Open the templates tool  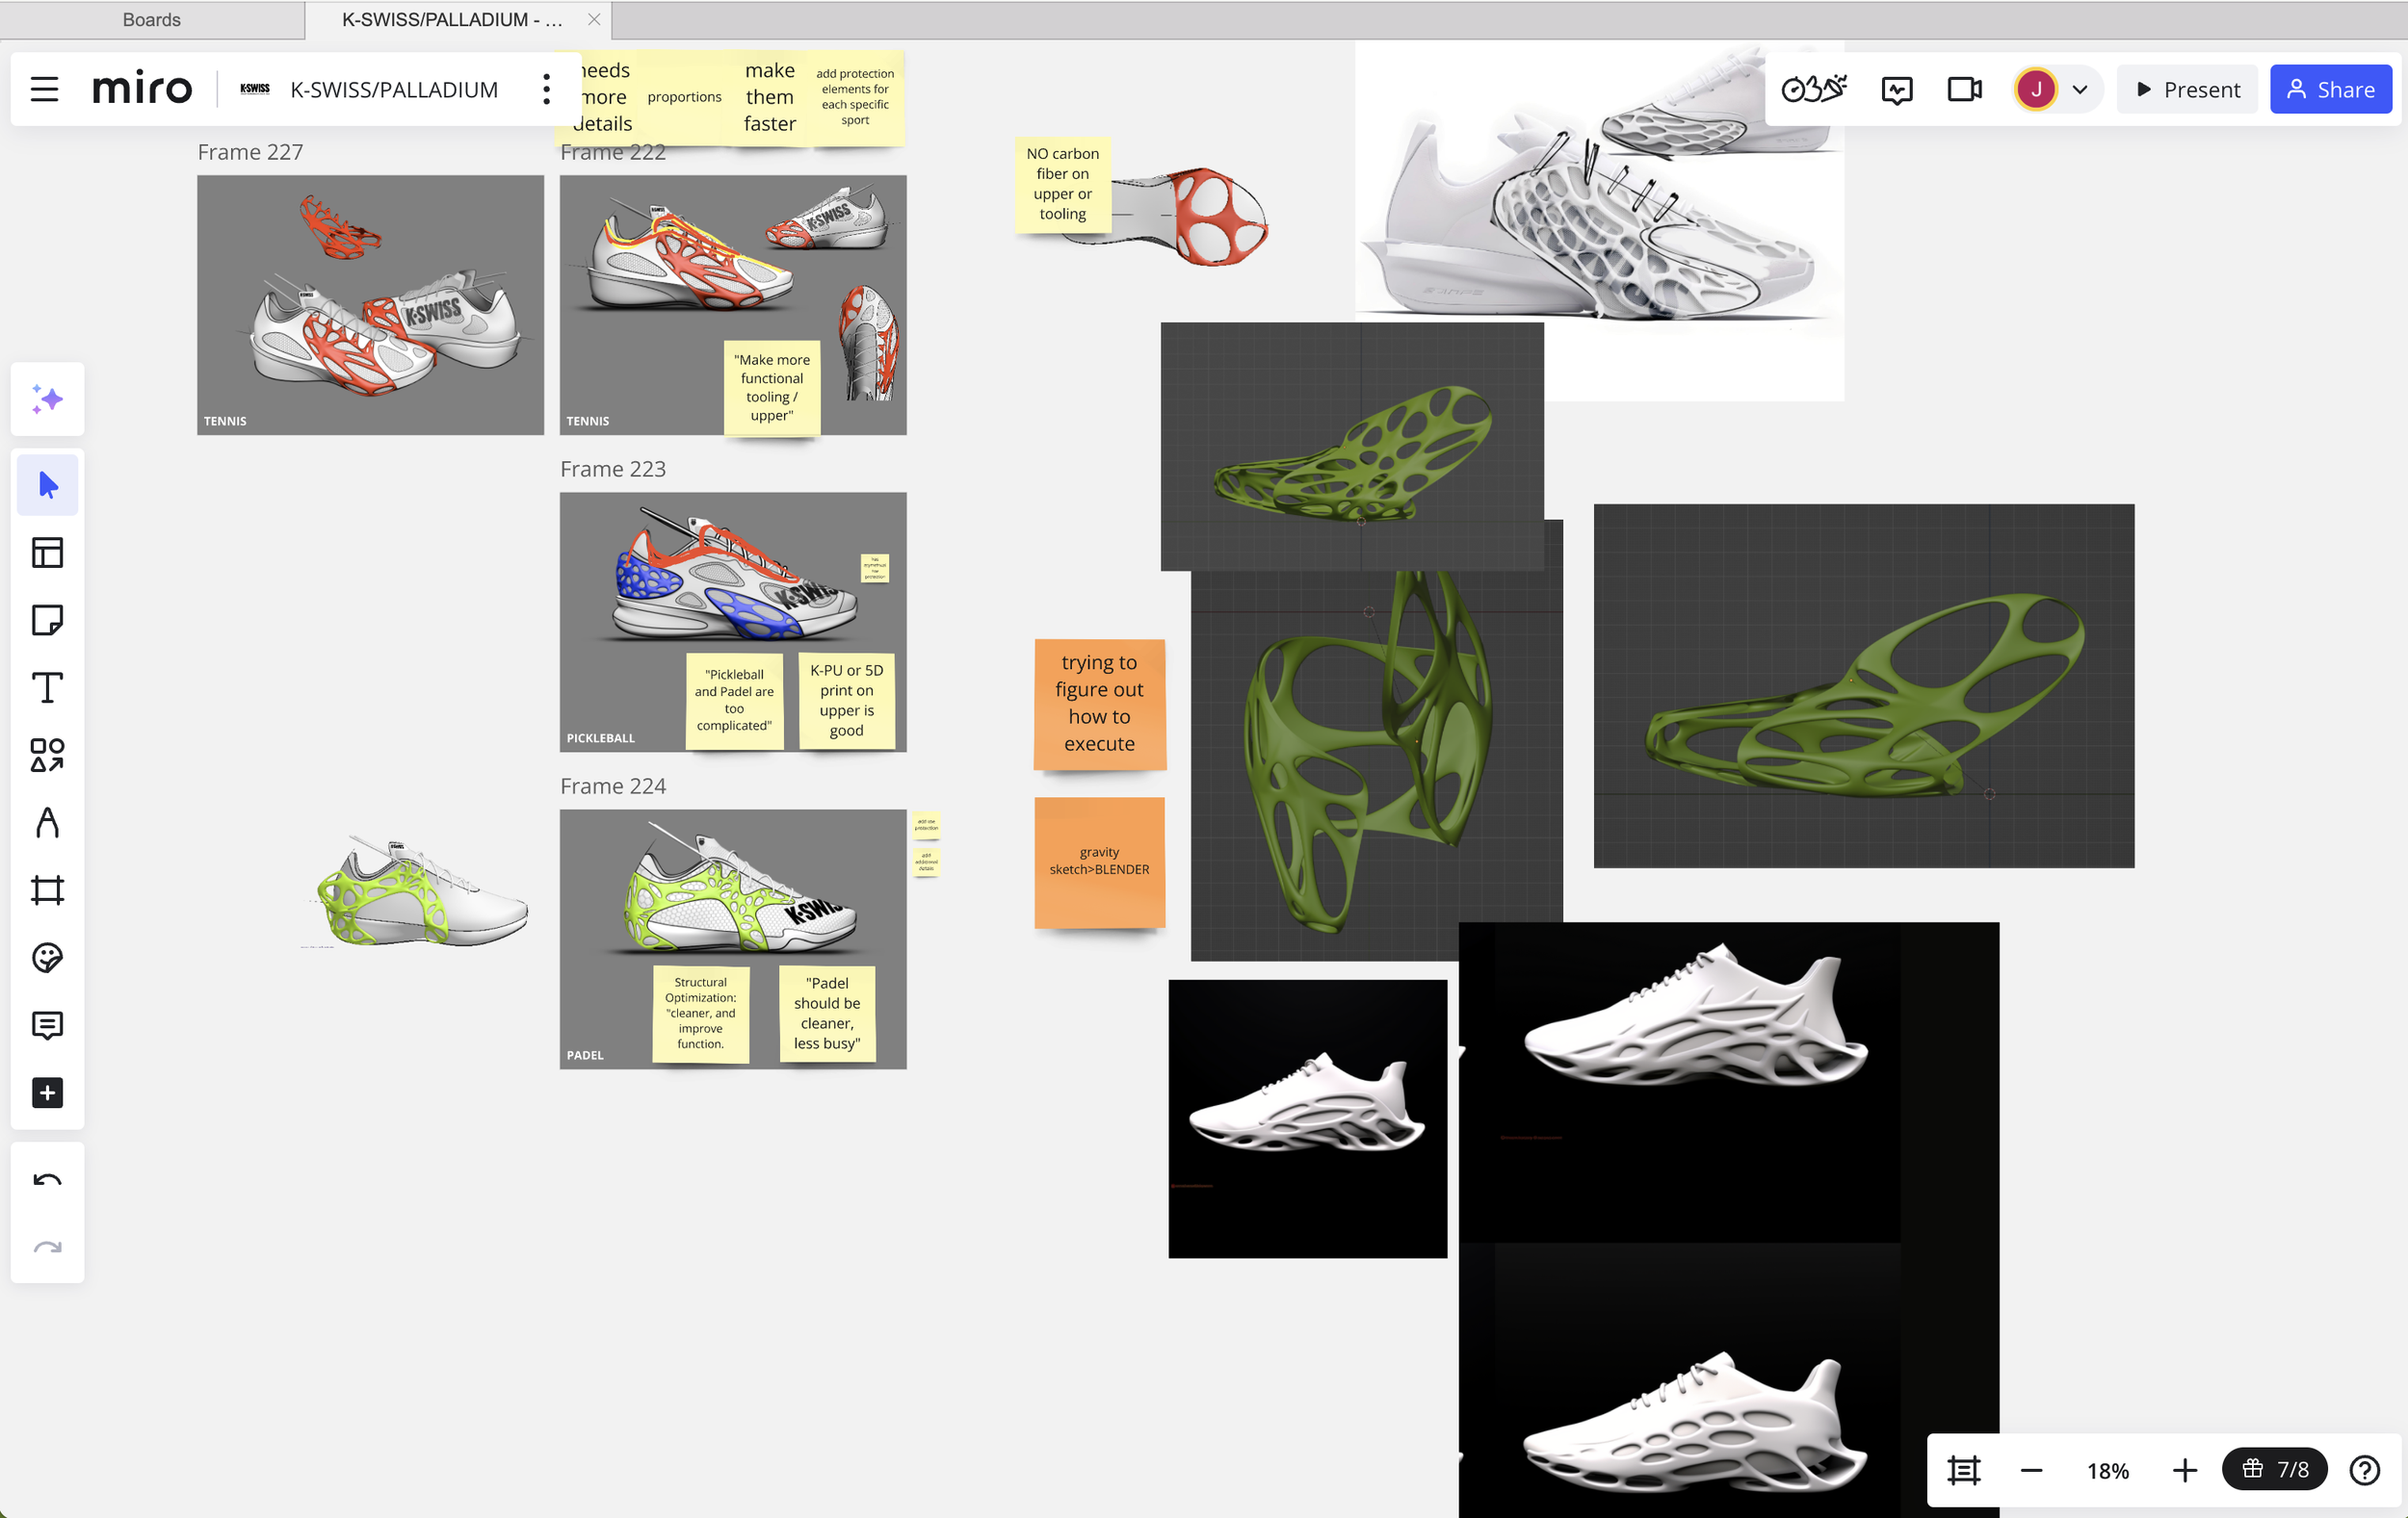[47, 553]
